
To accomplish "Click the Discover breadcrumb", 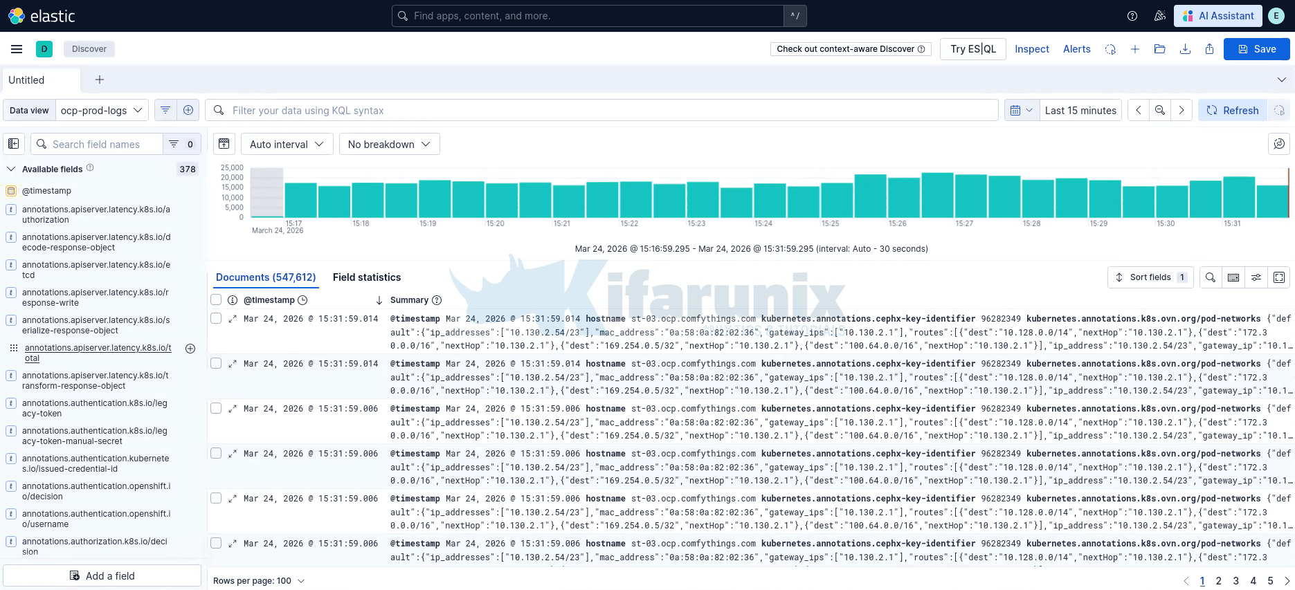I will tap(89, 49).
